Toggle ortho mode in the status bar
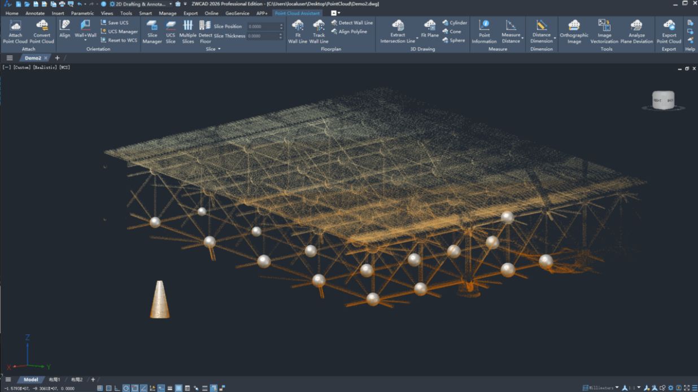This screenshot has width=698, height=392. coord(117,388)
